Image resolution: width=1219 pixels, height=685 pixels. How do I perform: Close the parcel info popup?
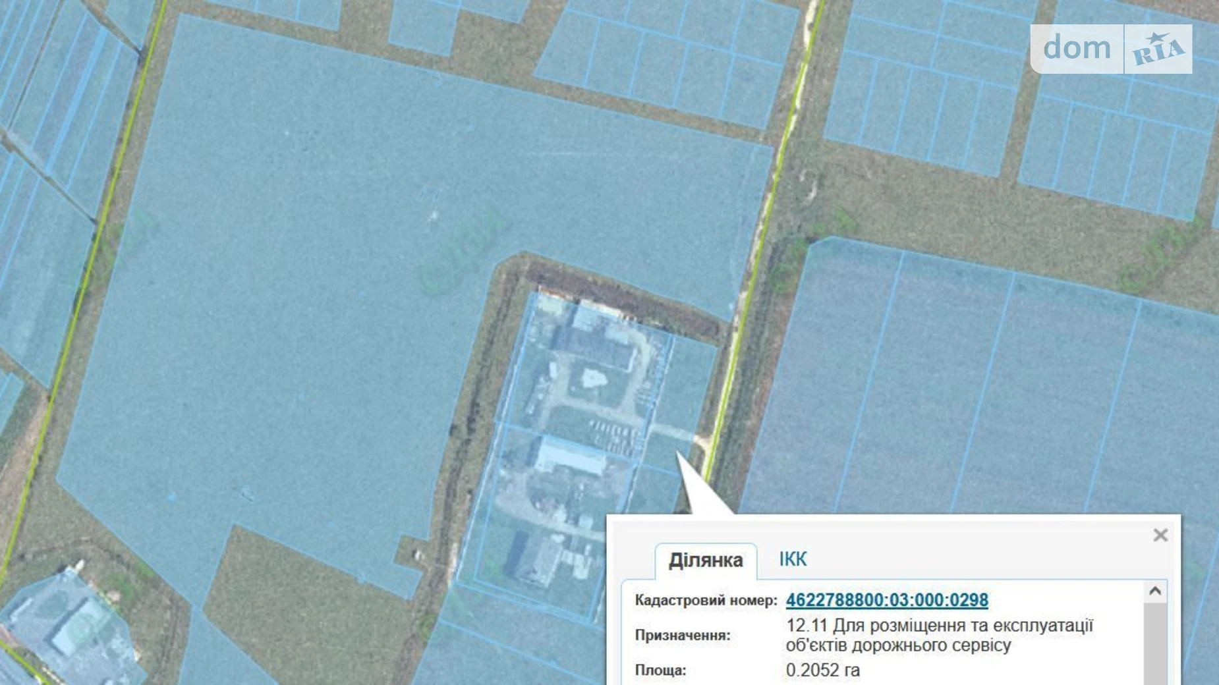[x=1160, y=535]
